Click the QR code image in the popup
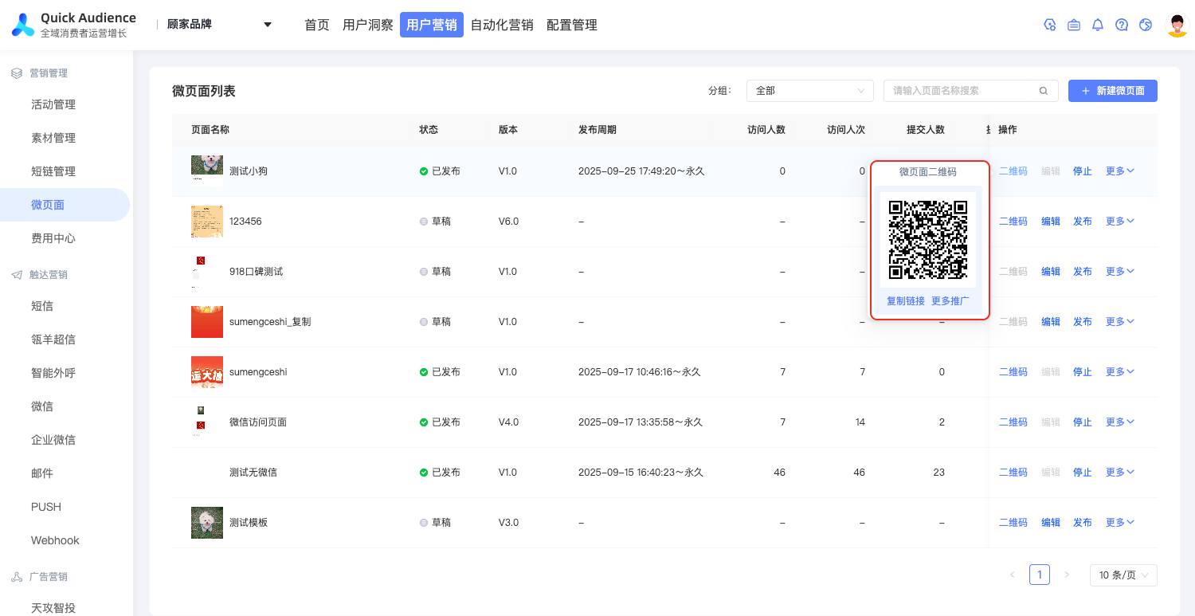This screenshot has height=616, width=1195. pos(928,239)
